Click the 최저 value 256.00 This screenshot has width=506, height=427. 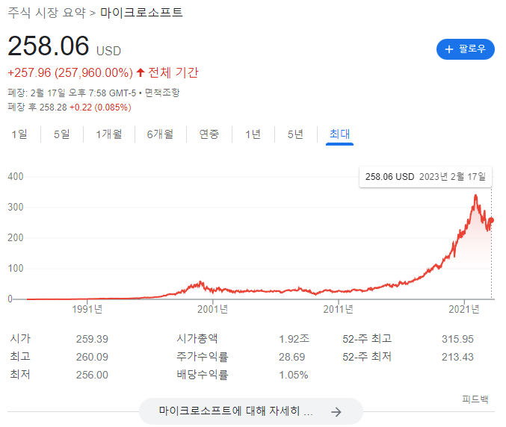(x=92, y=375)
